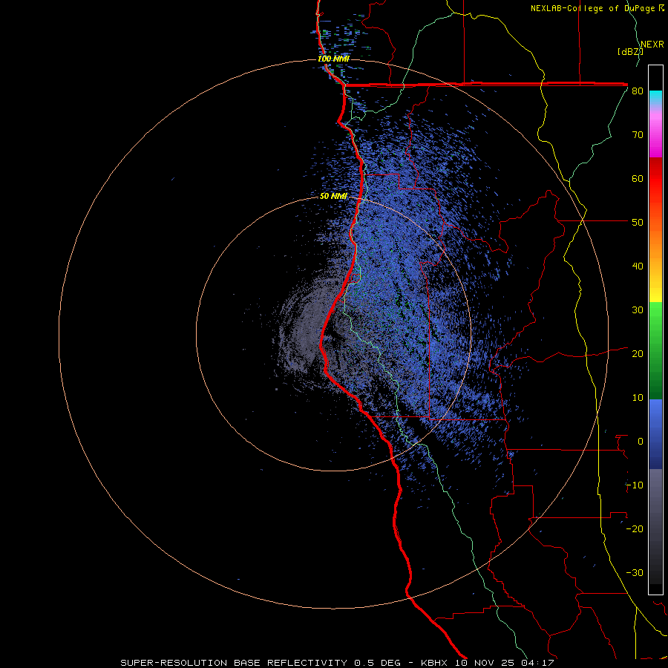Click the 100 NMI range ring label

pyautogui.click(x=333, y=59)
